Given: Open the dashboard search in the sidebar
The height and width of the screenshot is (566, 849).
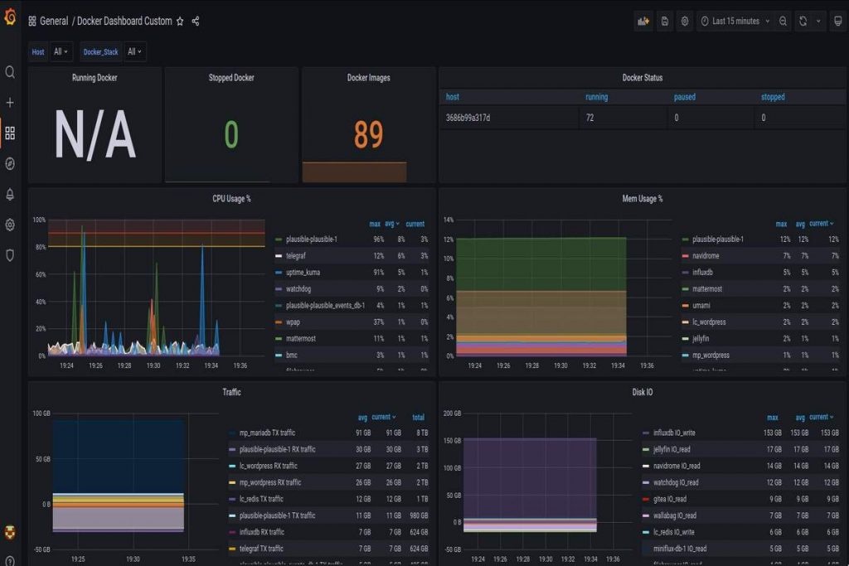Looking at the screenshot, I should pyautogui.click(x=10, y=72).
